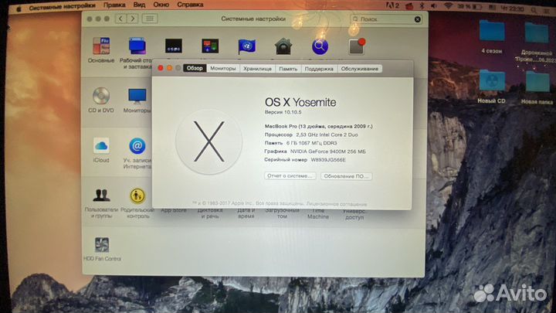556x313 pixels.
Task: Open Spotlight preferences icon
Action: [x=320, y=46]
